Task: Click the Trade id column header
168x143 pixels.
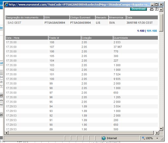Action: click(x=65, y=38)
